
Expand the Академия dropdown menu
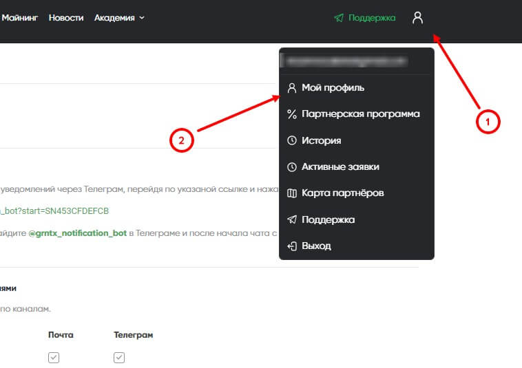click(119, 18)
